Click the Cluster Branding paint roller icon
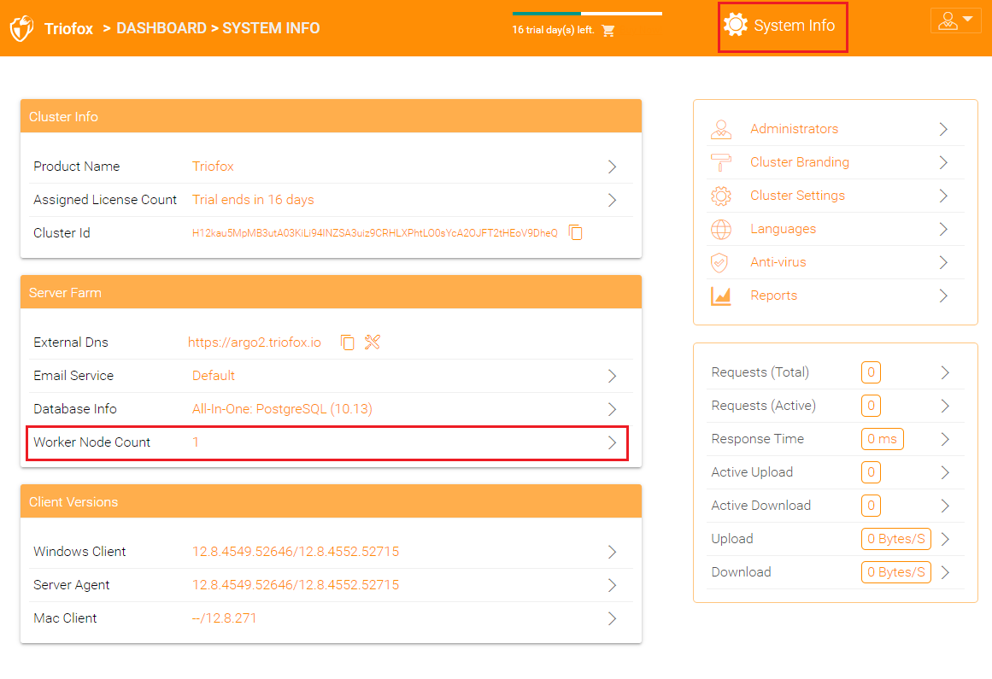Viewport: 992px width, 679px height. [720, 162]
